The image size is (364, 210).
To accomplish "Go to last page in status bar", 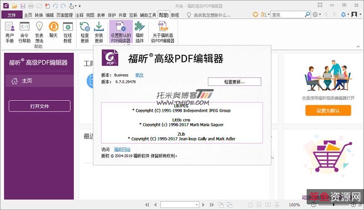I will [212, 205].
